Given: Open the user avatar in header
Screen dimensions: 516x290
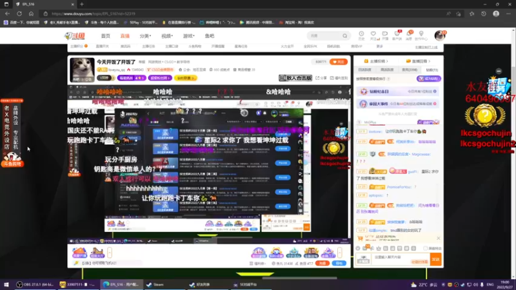Looking at the screenshot, I should point(440,35).
